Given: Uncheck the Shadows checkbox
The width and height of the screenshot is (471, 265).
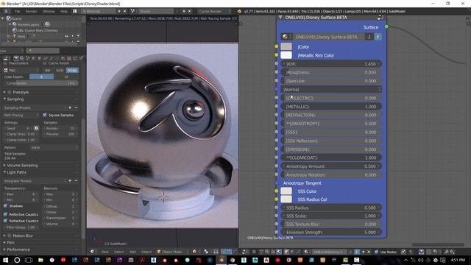Looking at the screenshot, I should click(x=5, y=206).
